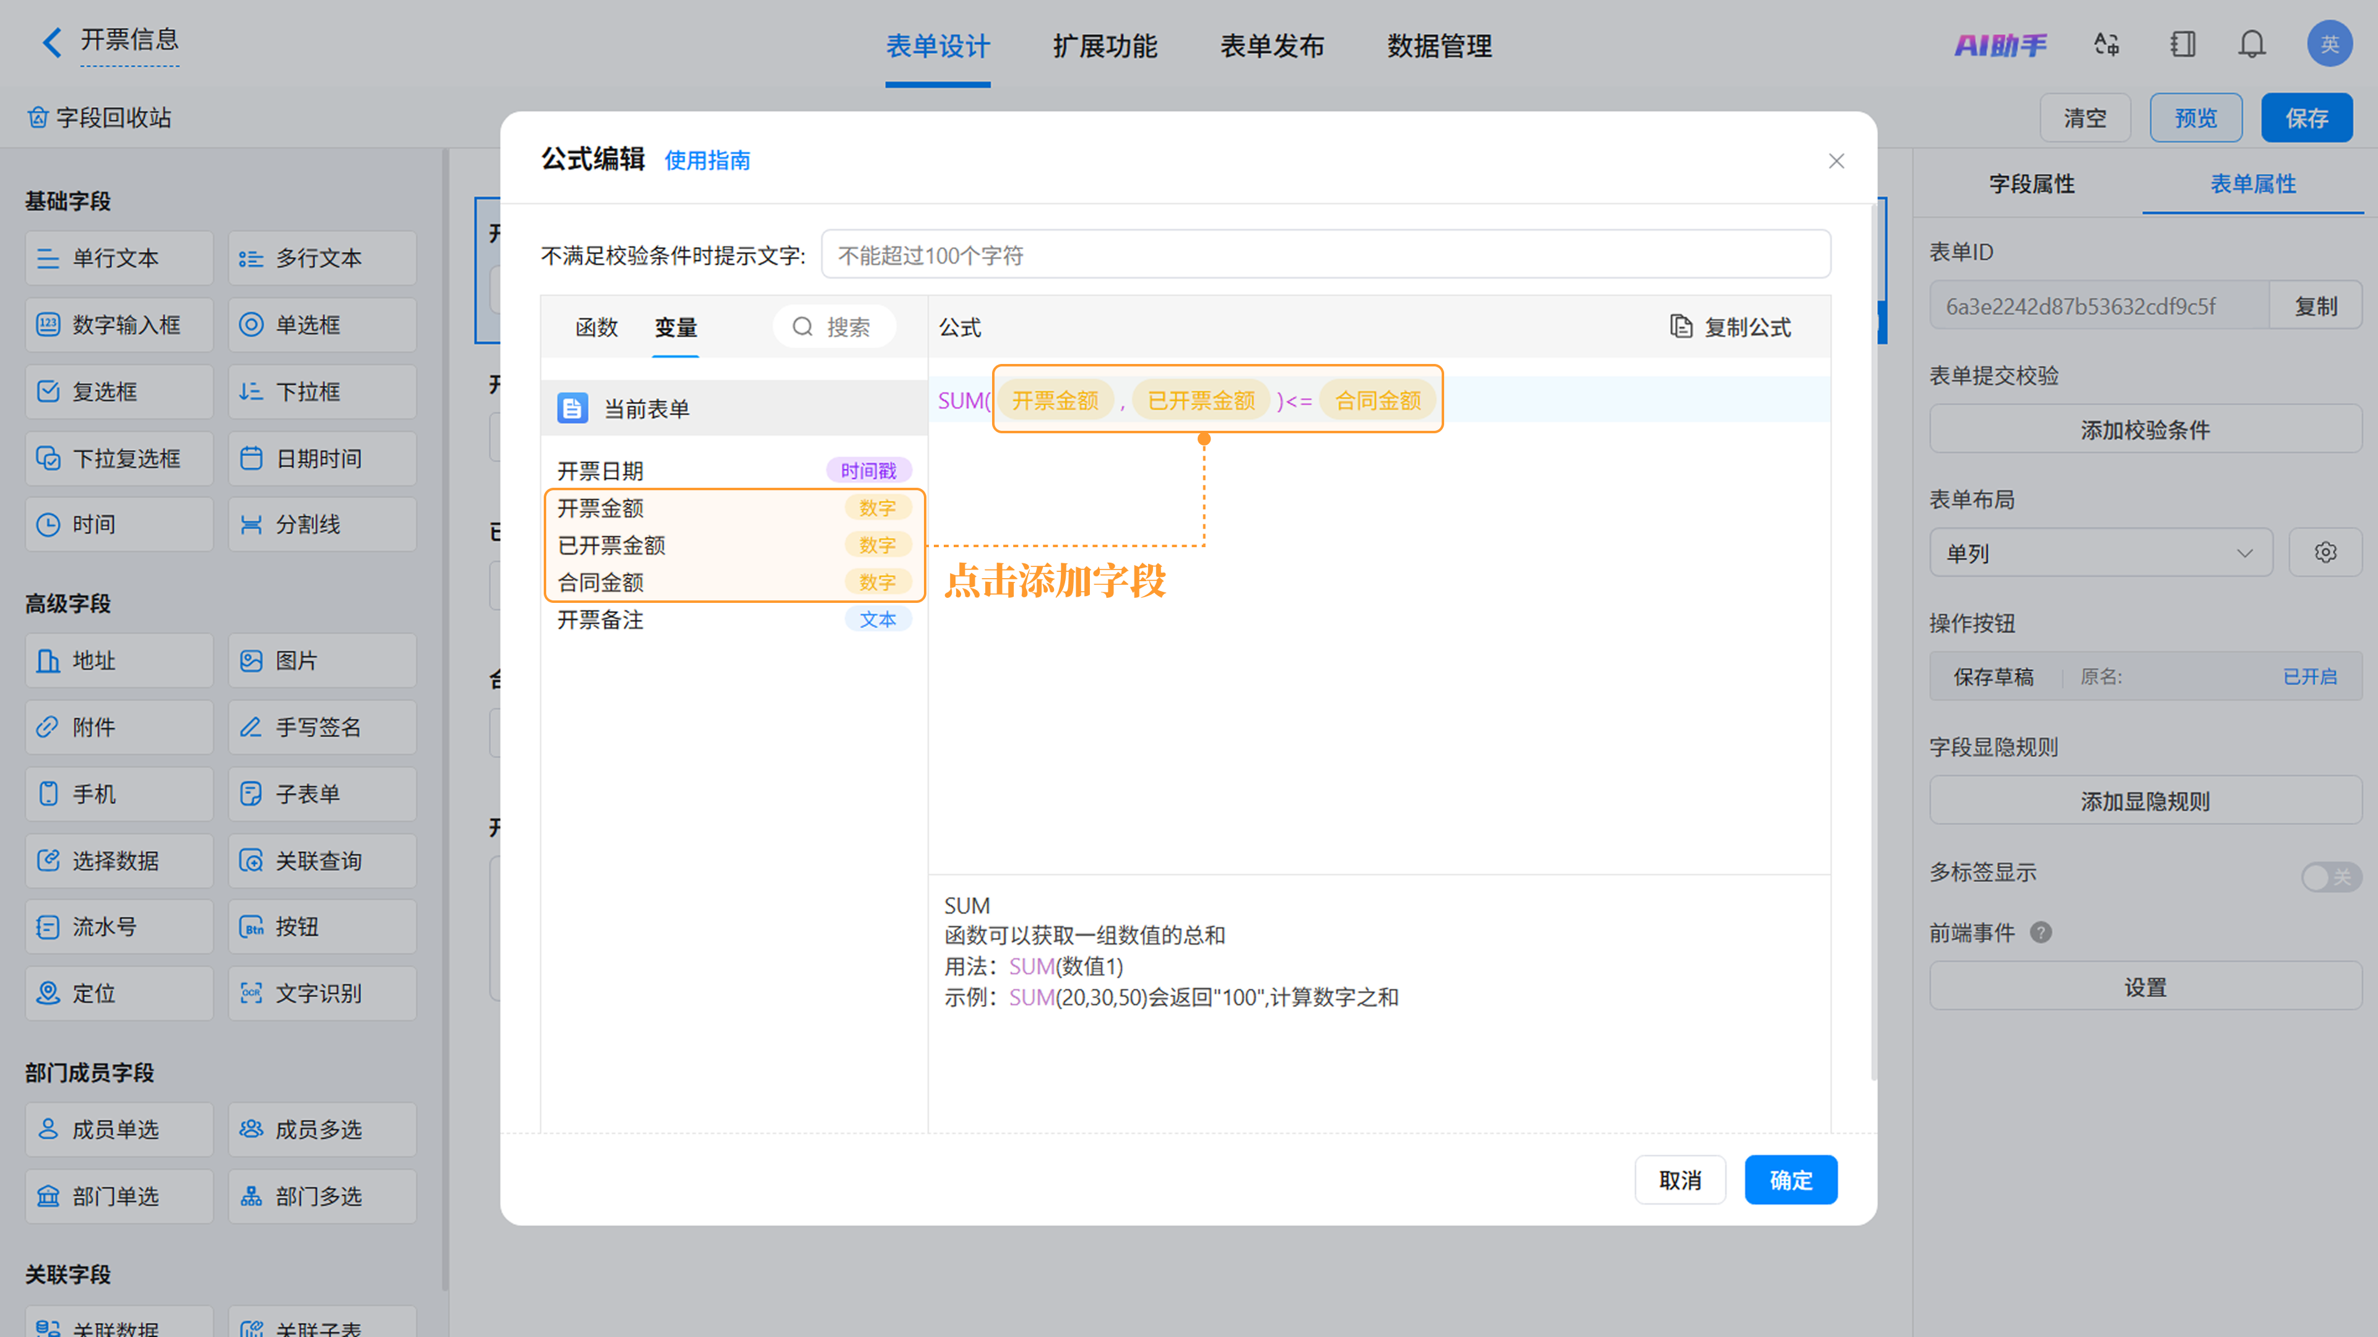Open the notebook panel icon in header

tap(2183, 45)
